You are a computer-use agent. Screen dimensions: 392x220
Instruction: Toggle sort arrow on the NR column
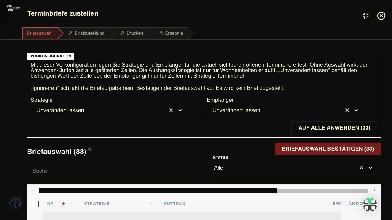pyautogui.click(x=63, y=204)
